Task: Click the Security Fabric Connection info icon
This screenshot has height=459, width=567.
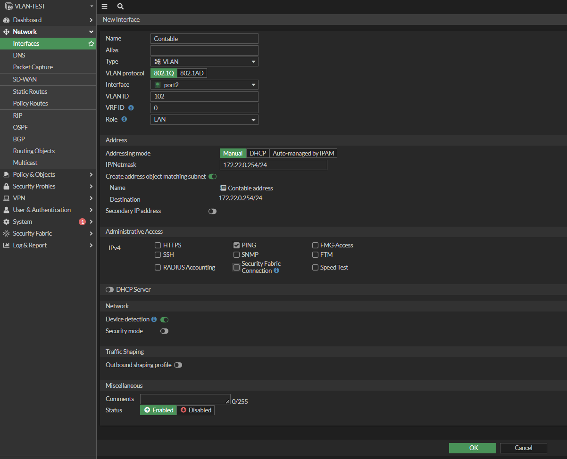Action: [x=276, y=271]
